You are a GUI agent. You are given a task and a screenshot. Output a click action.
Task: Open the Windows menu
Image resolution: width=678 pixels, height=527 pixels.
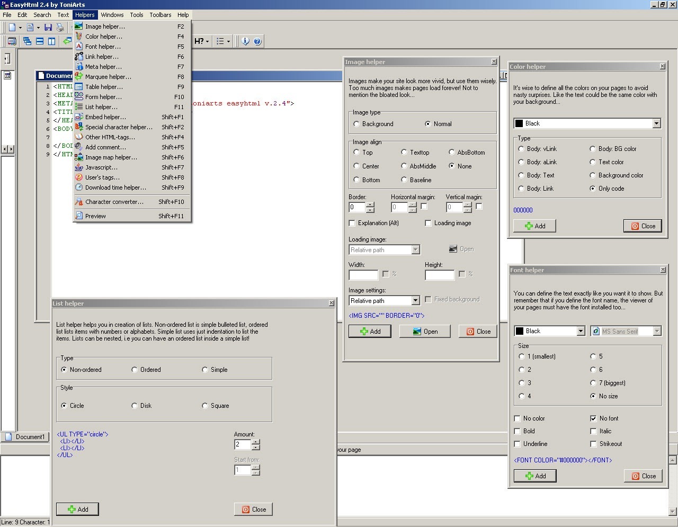[x=112, y=15]
